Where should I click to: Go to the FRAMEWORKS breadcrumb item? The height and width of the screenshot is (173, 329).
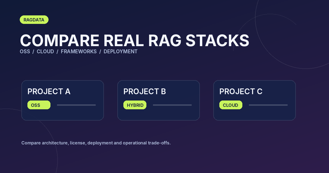[x=79, y=52]
